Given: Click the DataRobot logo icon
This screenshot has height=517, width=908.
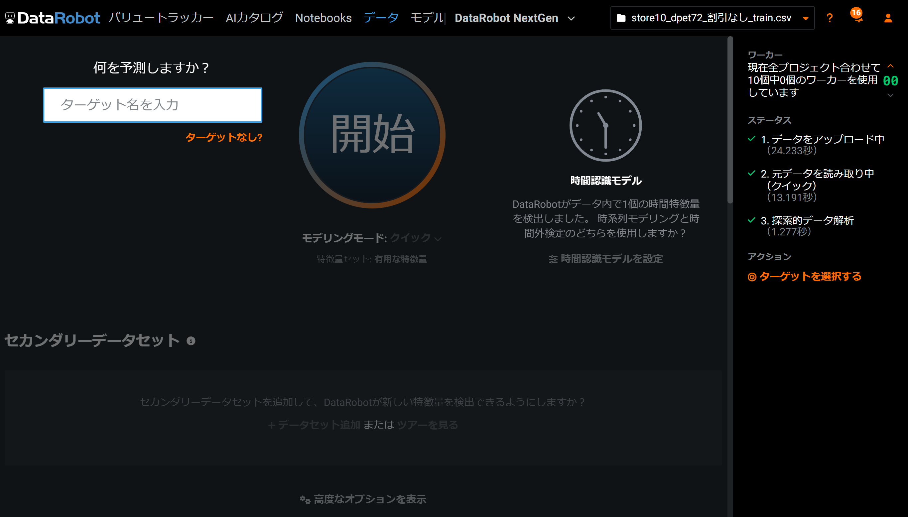Looking at the screenshot, I should [x=10, y=18].
